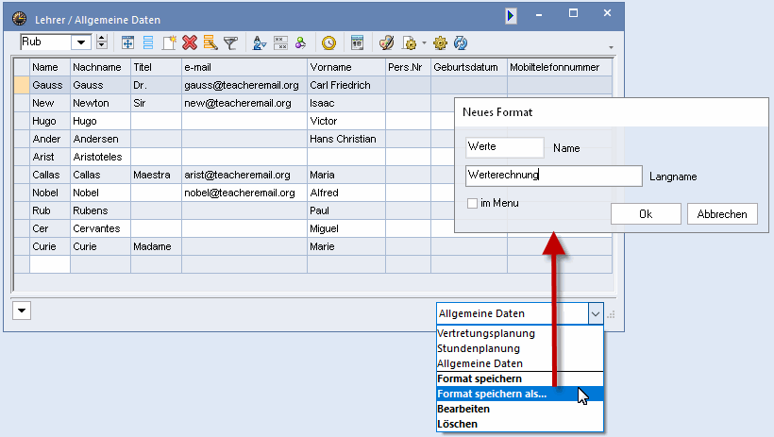Screen dimensions: 774x437
Task: Expand the bottom-left black arrow button
Action: (x=22, y=311)
